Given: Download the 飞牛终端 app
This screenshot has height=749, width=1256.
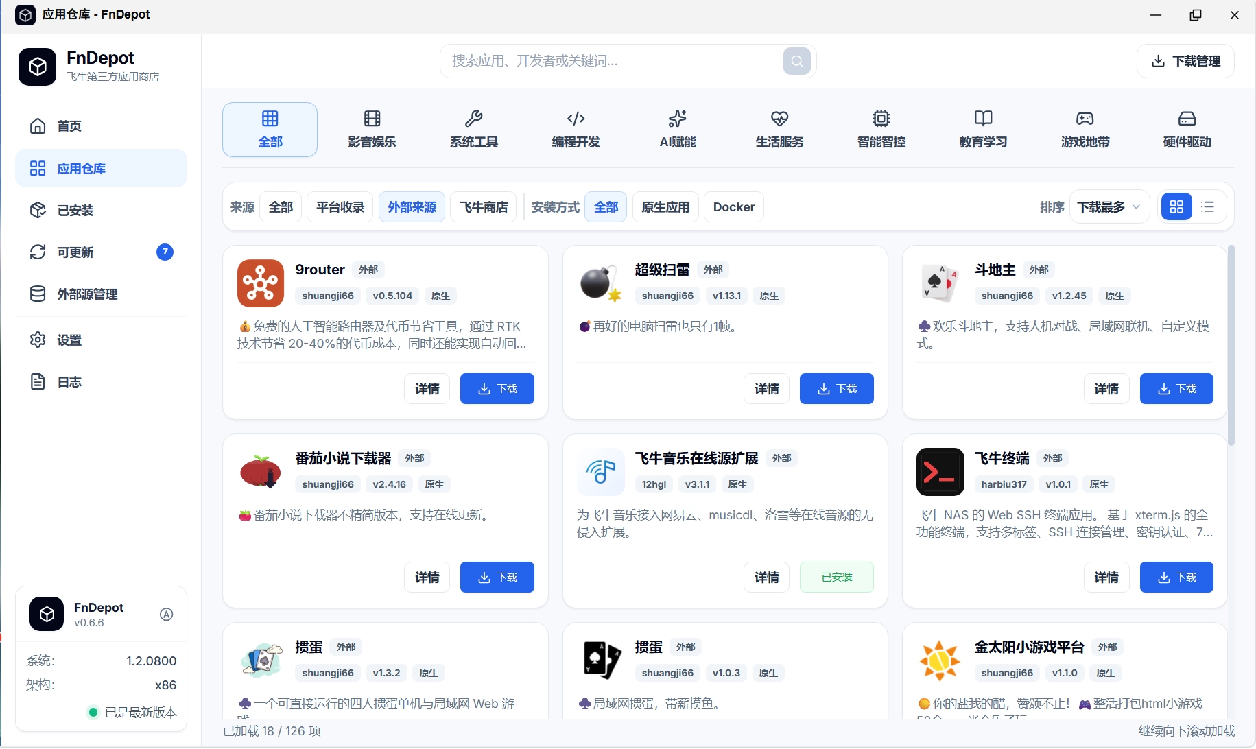Looking at the screenshot, I should tap(1176, 577).
